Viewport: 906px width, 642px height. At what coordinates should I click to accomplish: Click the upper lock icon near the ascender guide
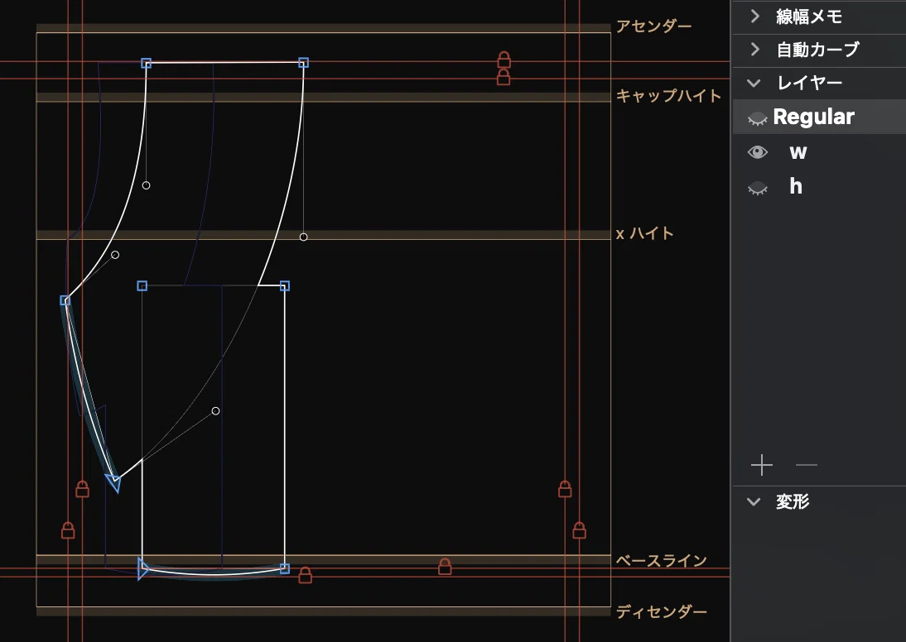pyautogui.click(x=504, y=60)
